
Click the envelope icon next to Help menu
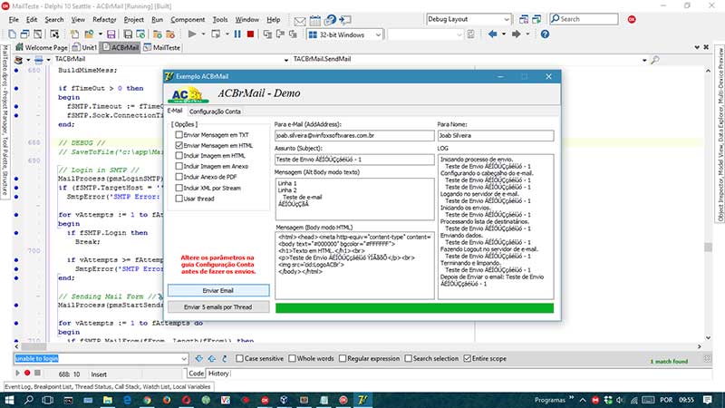[x=300, y=20]
